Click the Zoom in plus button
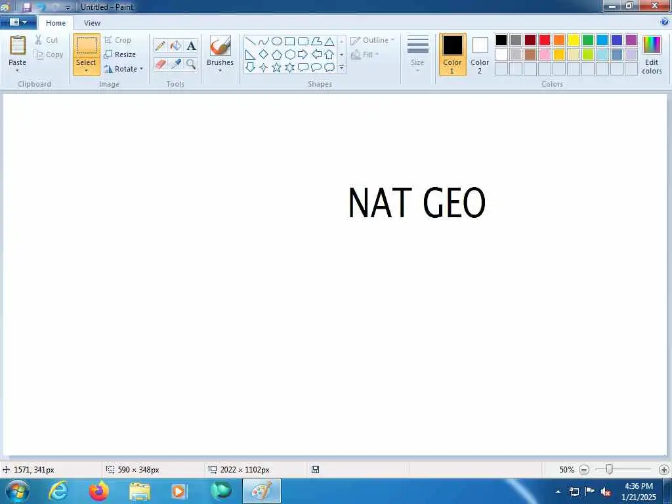The width and height of the screenshot is (672, 504). [664, 470]
